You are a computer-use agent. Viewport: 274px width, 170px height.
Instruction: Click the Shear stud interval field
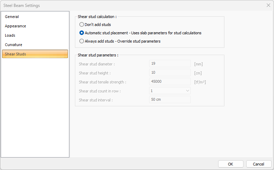[170, 100]
